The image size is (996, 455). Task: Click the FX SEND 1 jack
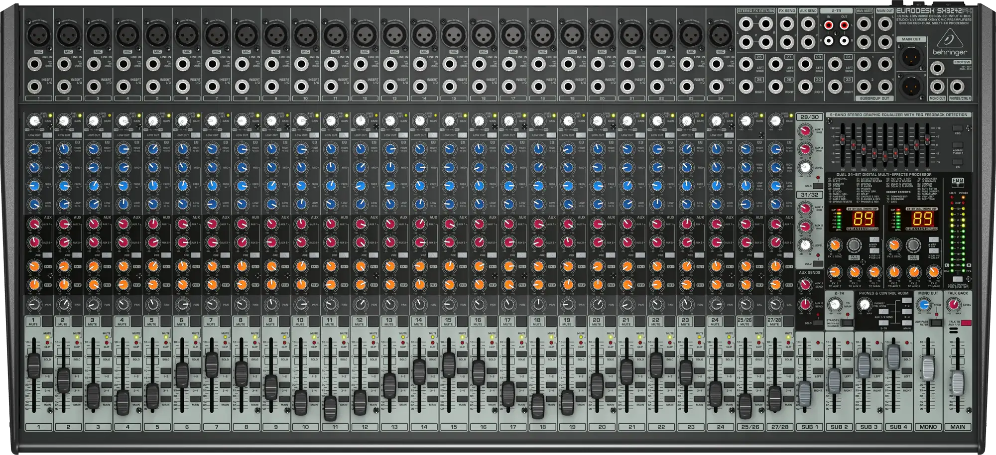click(x=787, y=24)
